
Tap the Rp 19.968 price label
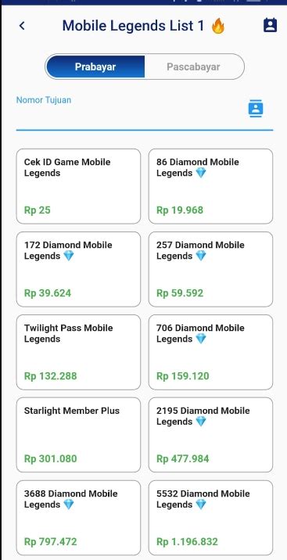[x=180, y=210]
